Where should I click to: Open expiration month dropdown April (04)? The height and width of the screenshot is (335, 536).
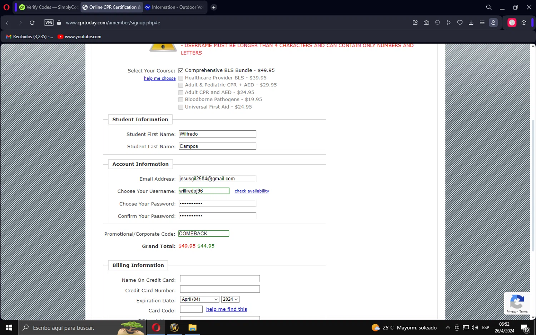coord(199,299)
